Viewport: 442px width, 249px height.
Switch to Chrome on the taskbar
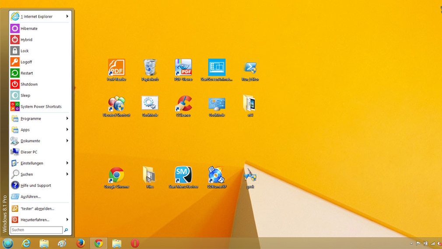click(x=98, y=243)
